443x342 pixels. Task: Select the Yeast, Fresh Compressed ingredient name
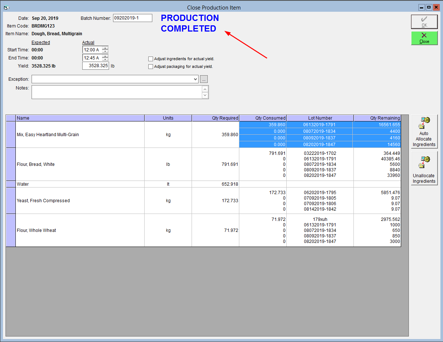pos(43,201)
